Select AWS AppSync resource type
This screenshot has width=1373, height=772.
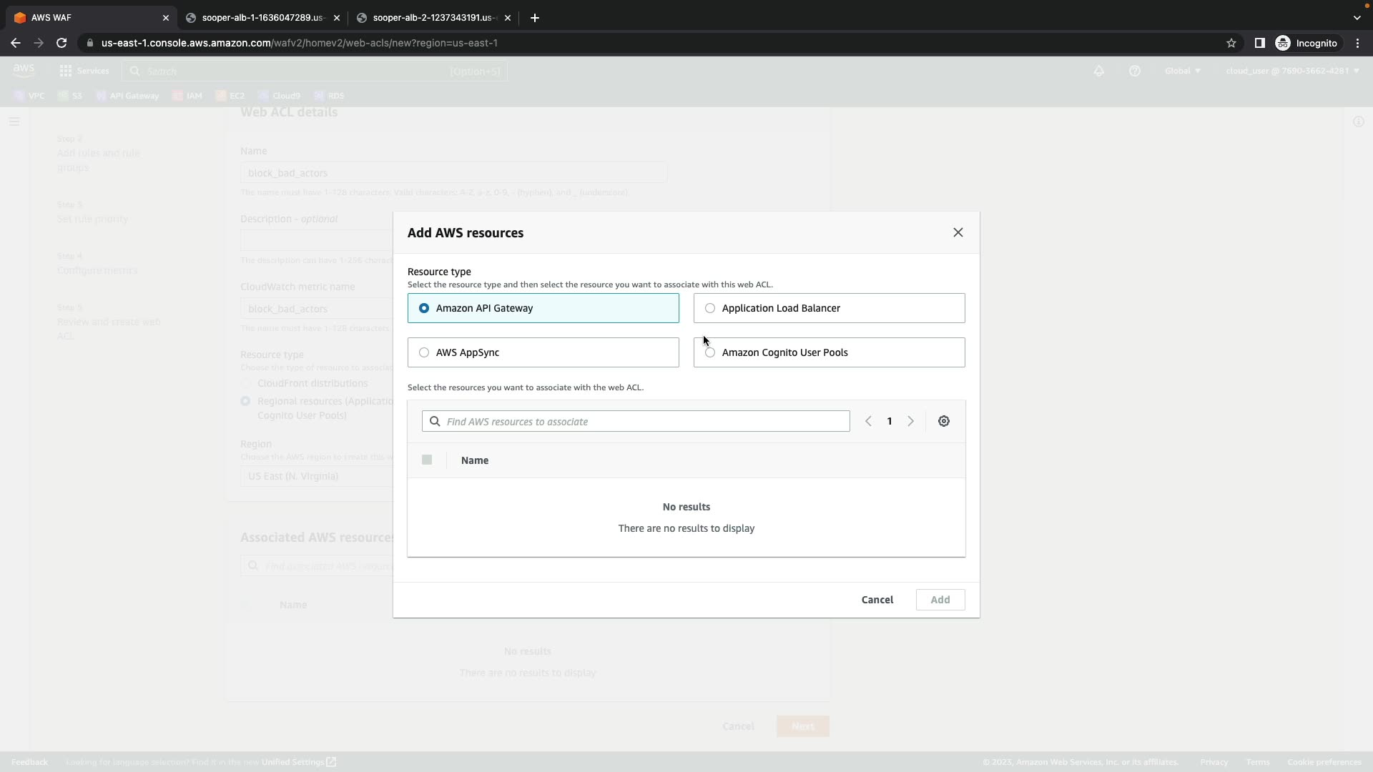click(424, 353)
